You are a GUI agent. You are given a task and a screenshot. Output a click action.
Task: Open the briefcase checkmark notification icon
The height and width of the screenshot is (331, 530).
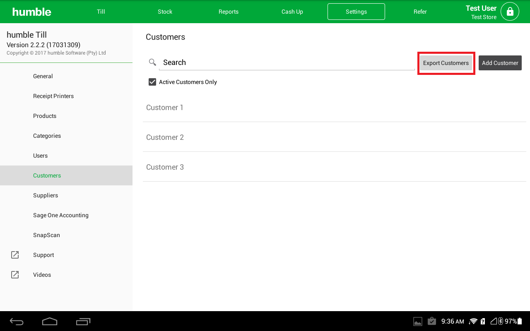pyautogui.click(x=432, y=321)
